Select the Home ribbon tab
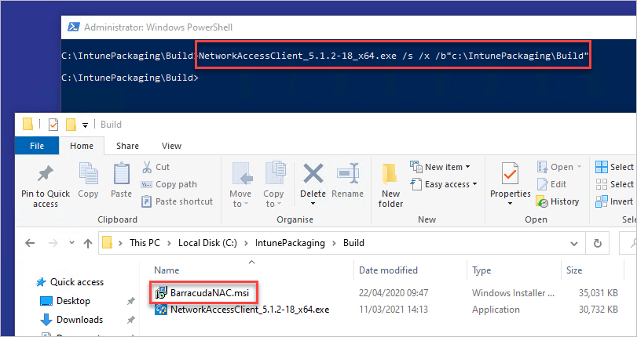The image size is (637, 337). point(82,146)
